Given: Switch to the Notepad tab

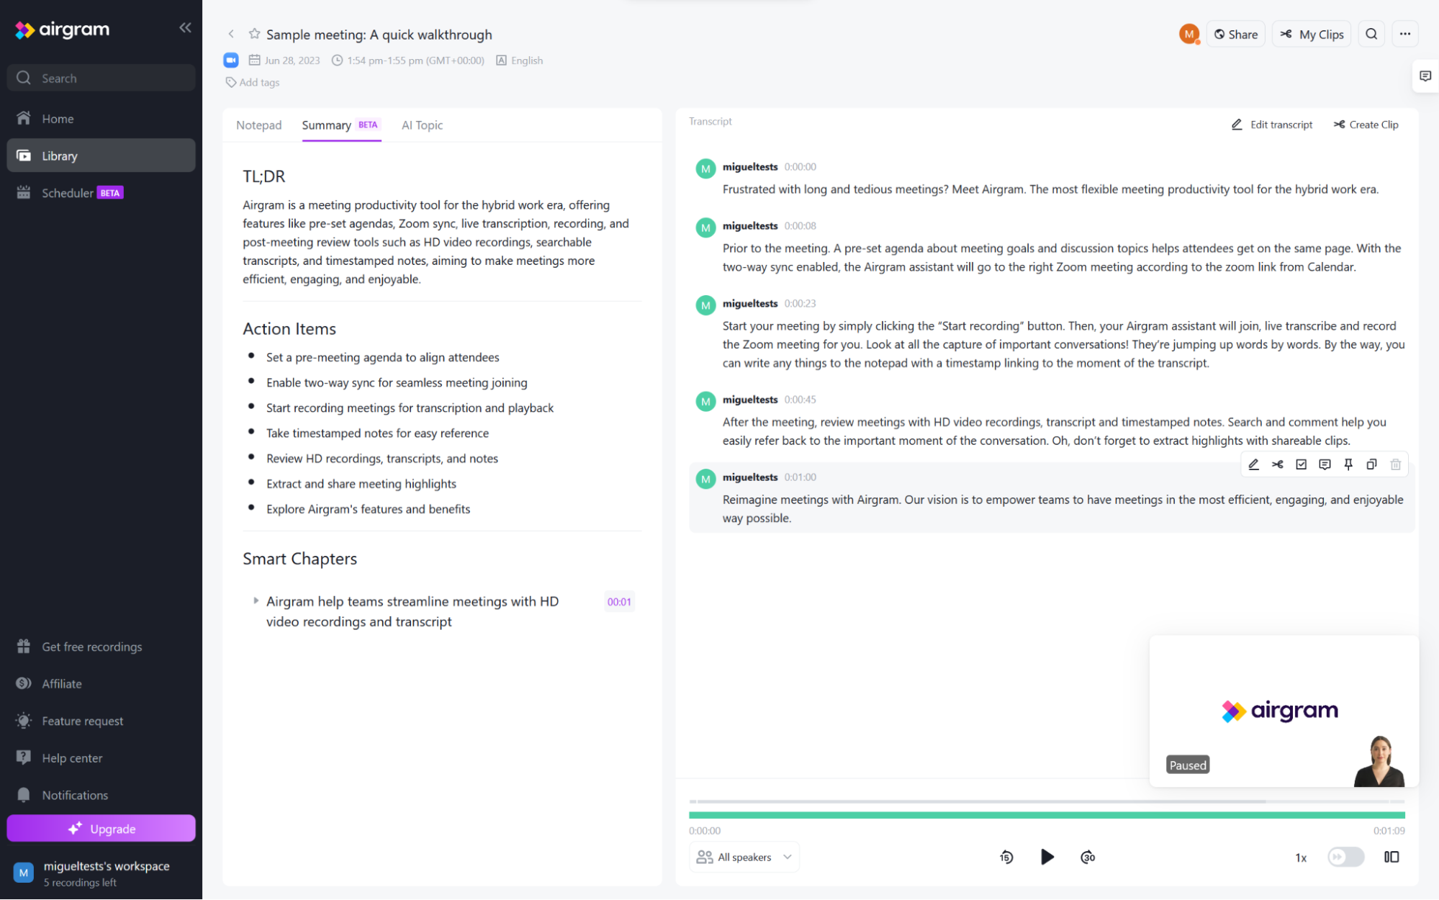Looking at the screenshot, I should pos(258,125).
